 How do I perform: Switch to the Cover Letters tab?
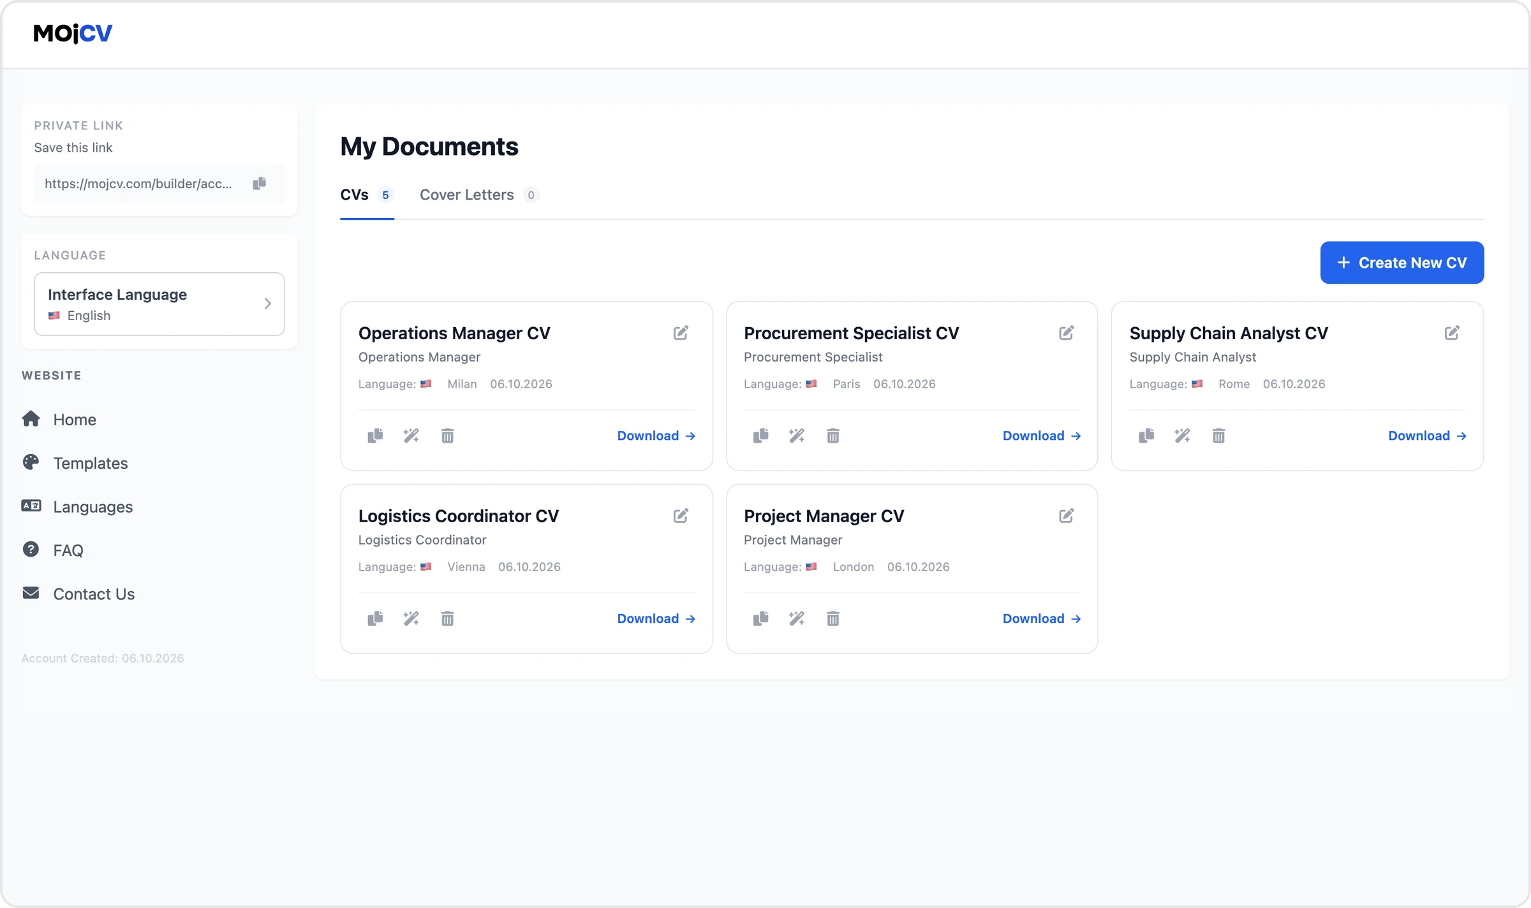coord(479,195)
